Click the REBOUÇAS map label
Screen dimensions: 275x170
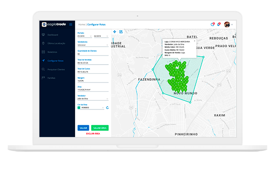click(x=219, y=38)
